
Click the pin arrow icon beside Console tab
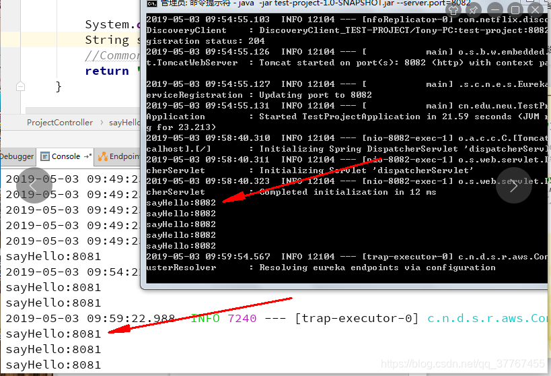tap(88, 156)
